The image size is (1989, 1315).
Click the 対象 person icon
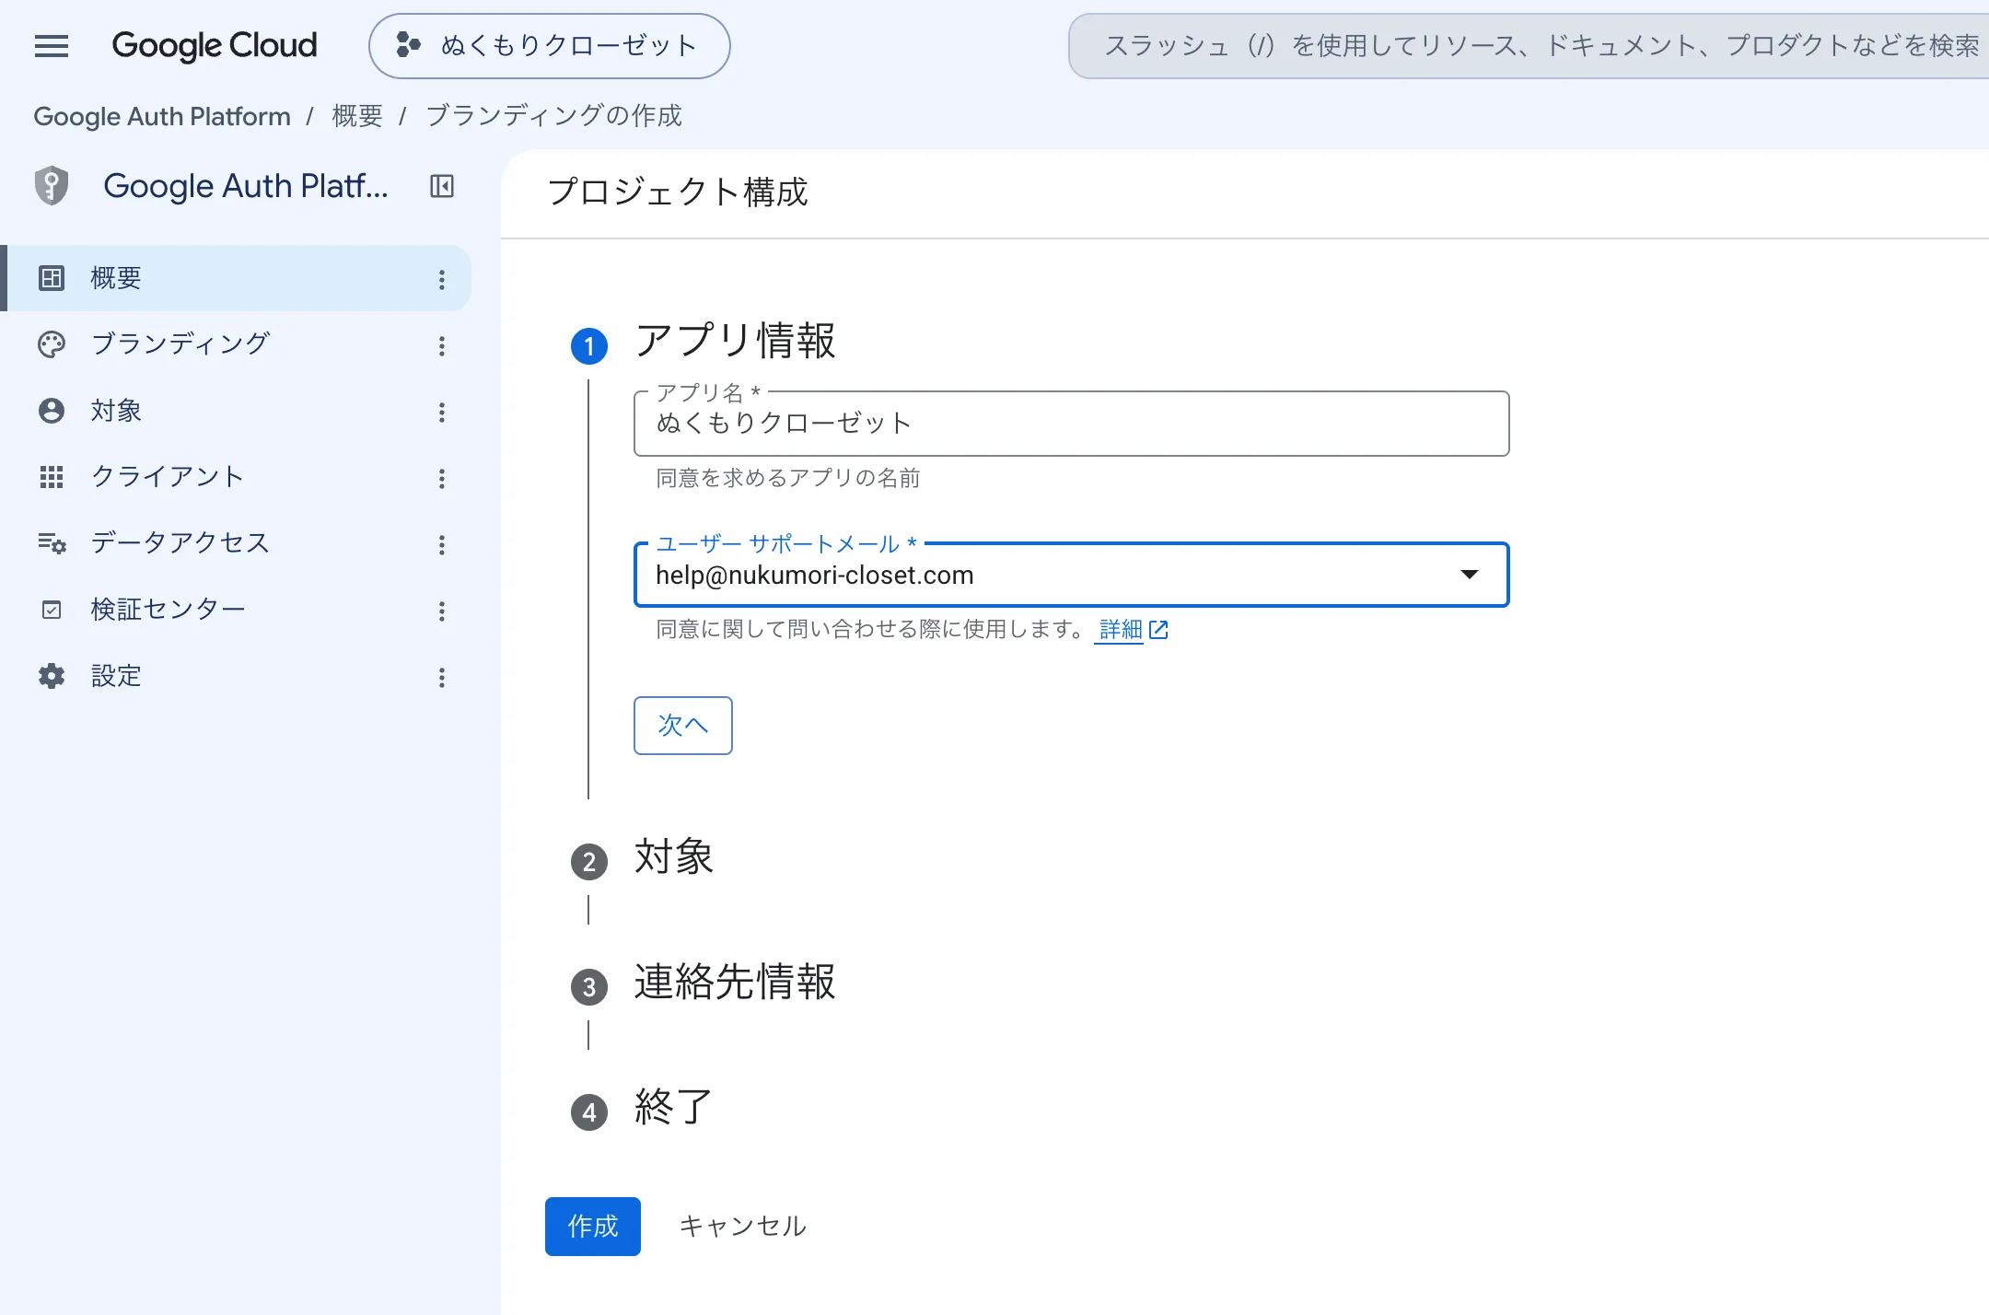(52, 411)
